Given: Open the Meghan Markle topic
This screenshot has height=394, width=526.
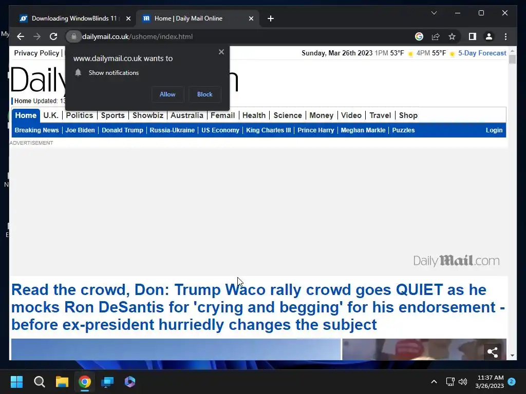Looking at the screenshot, I should pos(363,130).
